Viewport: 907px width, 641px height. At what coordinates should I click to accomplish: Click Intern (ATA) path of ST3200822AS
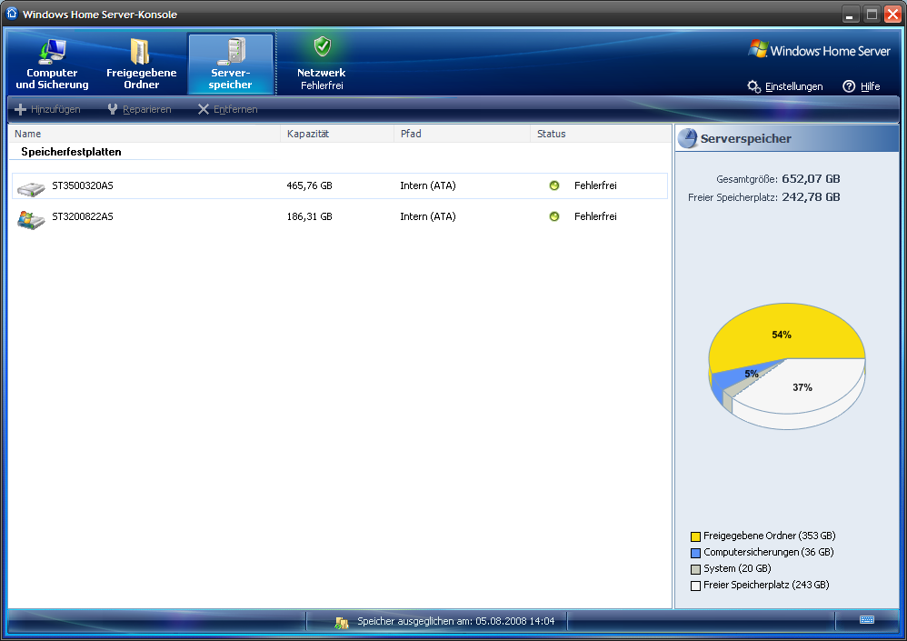pos(428,216)
